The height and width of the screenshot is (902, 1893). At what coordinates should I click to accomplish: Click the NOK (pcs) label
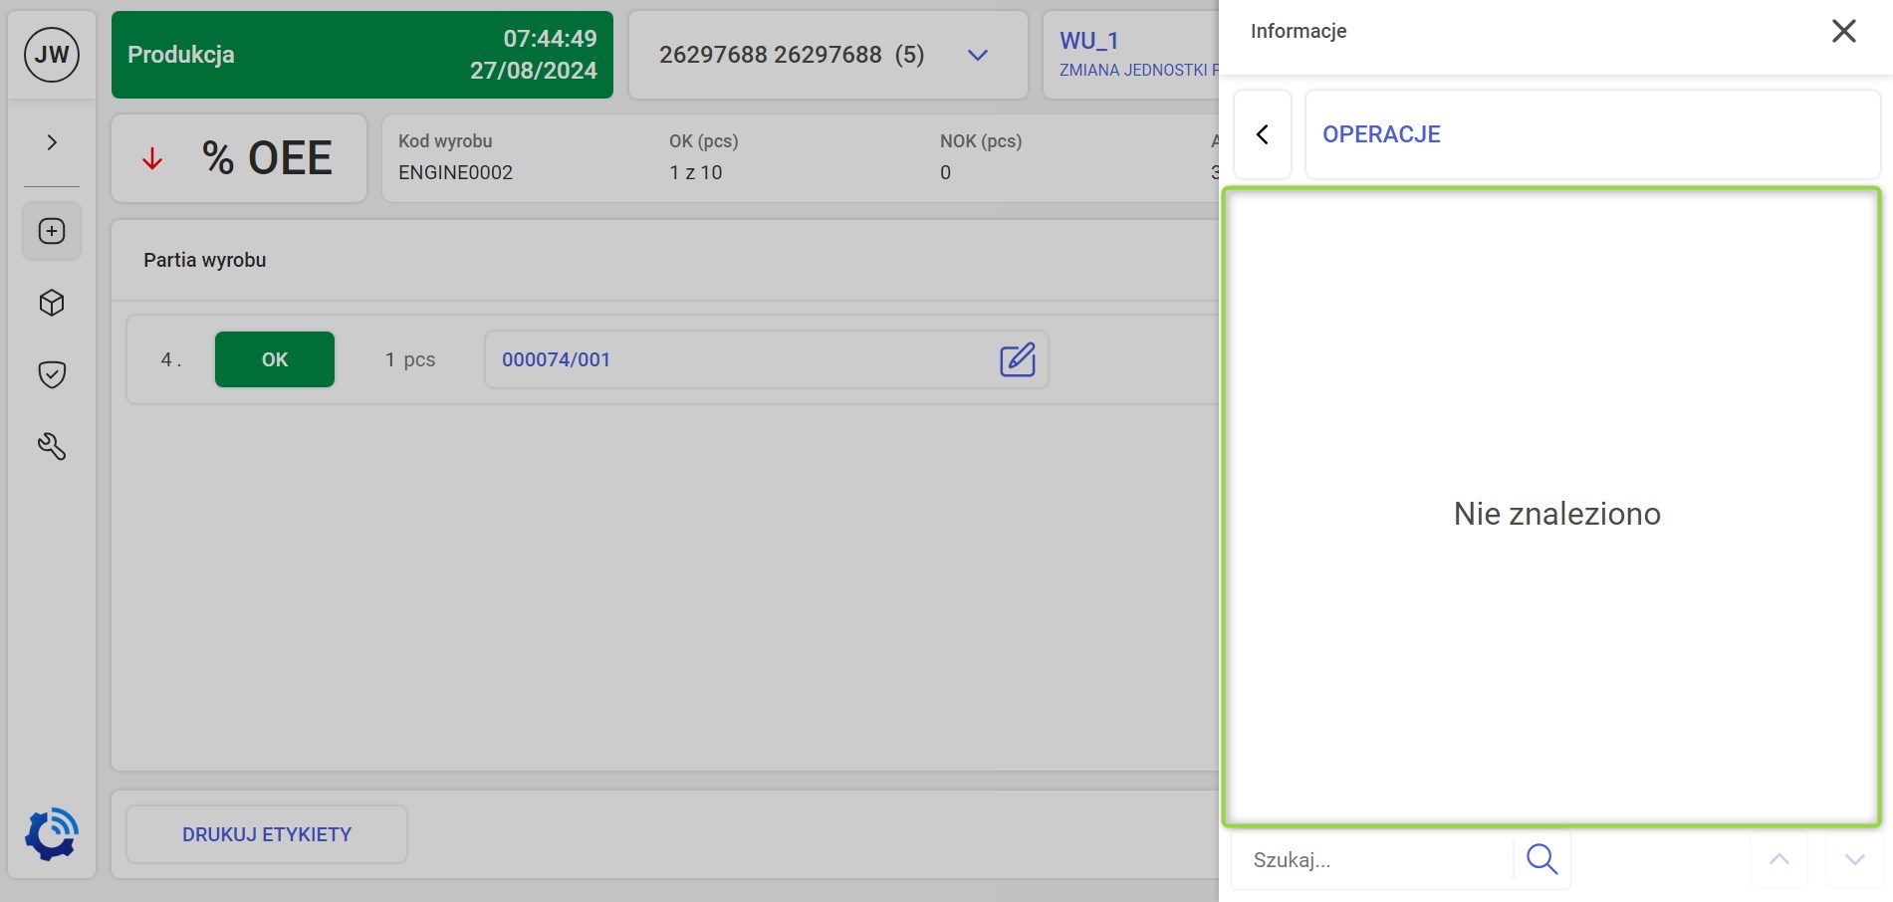[x=981, y=141]
